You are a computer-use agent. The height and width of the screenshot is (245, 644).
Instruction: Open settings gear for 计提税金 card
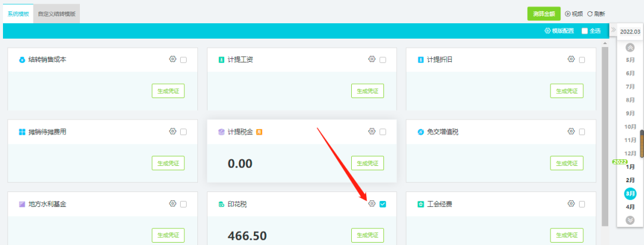pyautogui.click(x=371, y=131)
